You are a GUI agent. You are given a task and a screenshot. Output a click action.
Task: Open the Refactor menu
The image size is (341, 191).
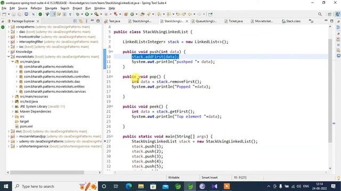pos(36,8)
